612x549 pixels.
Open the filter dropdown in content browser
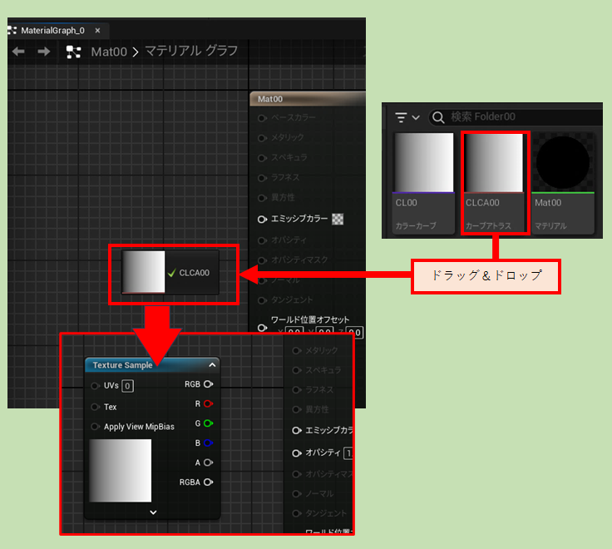[407, 117]
